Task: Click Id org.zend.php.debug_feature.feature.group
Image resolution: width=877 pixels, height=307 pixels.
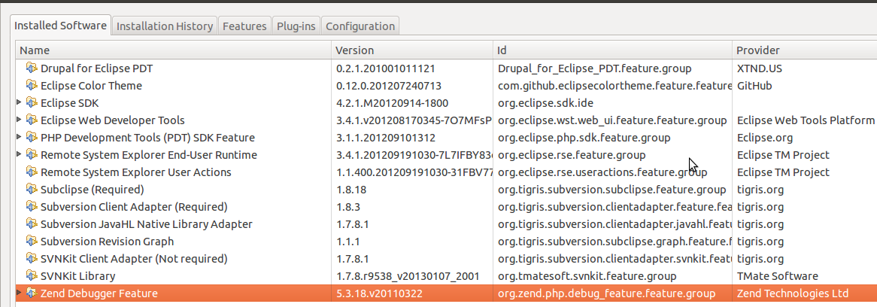Action: click(x=606, y=293)
